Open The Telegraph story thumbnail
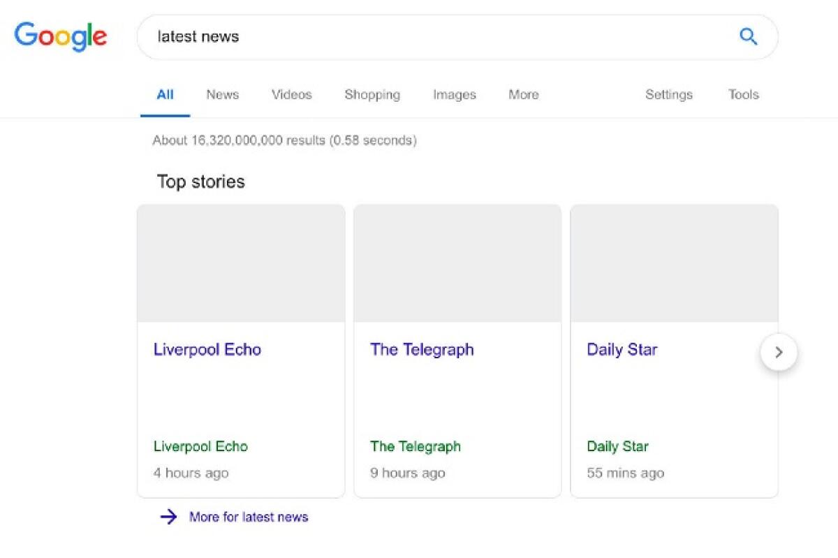The height and width of the screenshot is (558, 838). [x=457, y=263]
